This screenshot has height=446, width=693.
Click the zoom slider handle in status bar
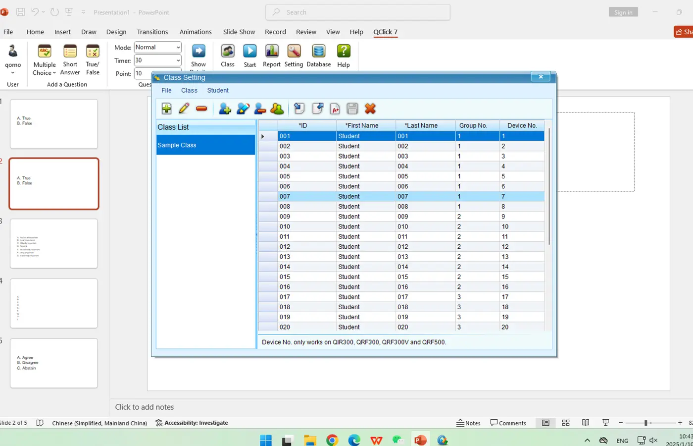pos(646,423)
